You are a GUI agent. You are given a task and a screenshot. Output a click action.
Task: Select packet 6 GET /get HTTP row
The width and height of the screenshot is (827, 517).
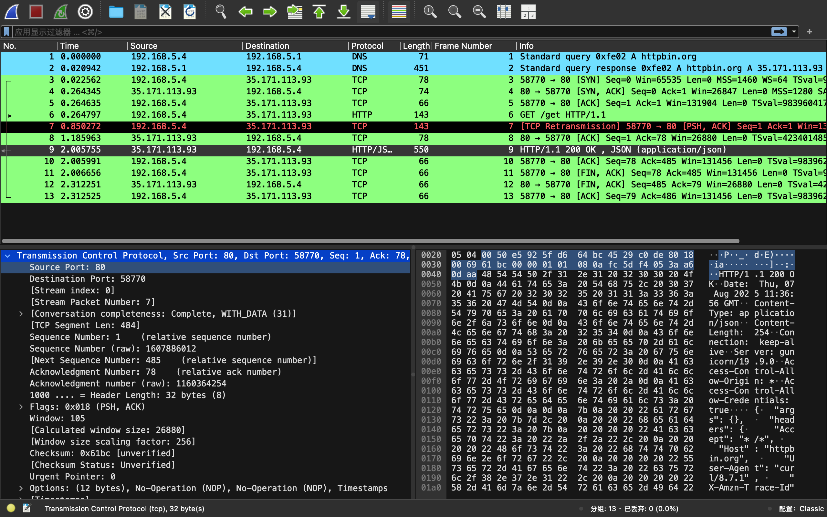click(413, 115)
